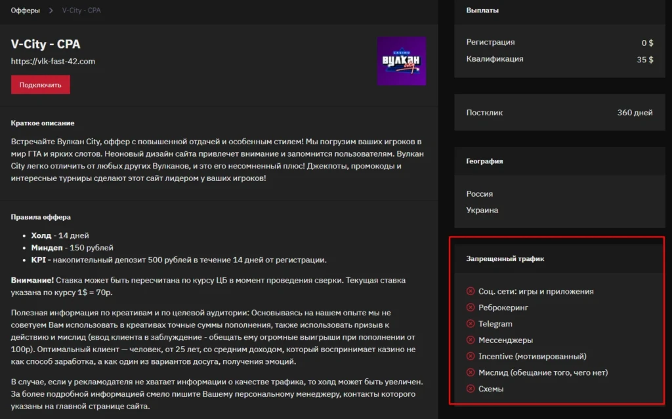672x419 pixels.
Task: Click the Регистрация payout row label
Action: pos(491,42)
